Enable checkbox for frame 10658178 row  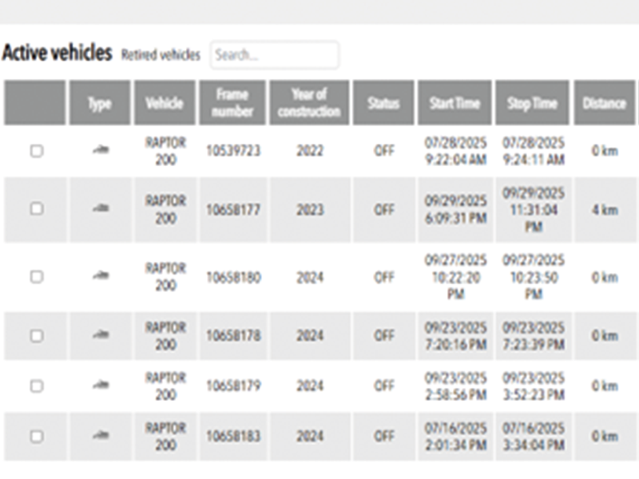click(36, 336)
